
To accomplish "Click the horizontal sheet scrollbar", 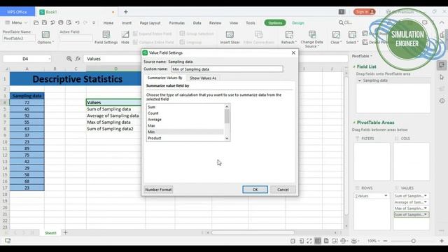I will (x=253, y=232).
